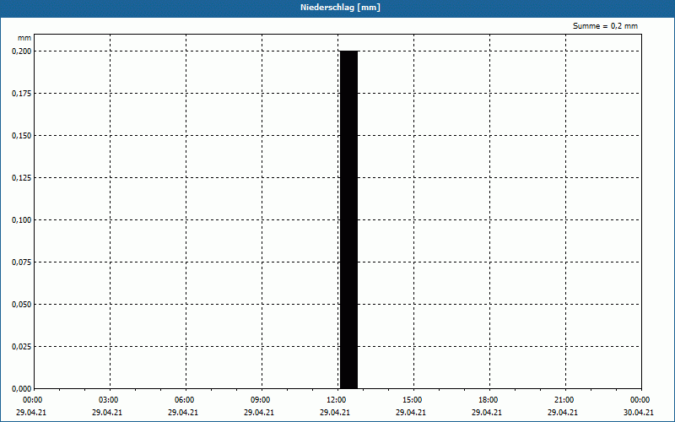The width and height of the screenshot is (675, 422).
Task: Click the 0,175 y-axis value
Action: pos(22,93)
